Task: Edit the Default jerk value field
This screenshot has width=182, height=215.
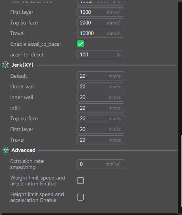Action: (101, 76)
